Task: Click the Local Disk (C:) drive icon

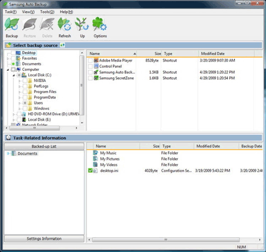Action: 24,75
